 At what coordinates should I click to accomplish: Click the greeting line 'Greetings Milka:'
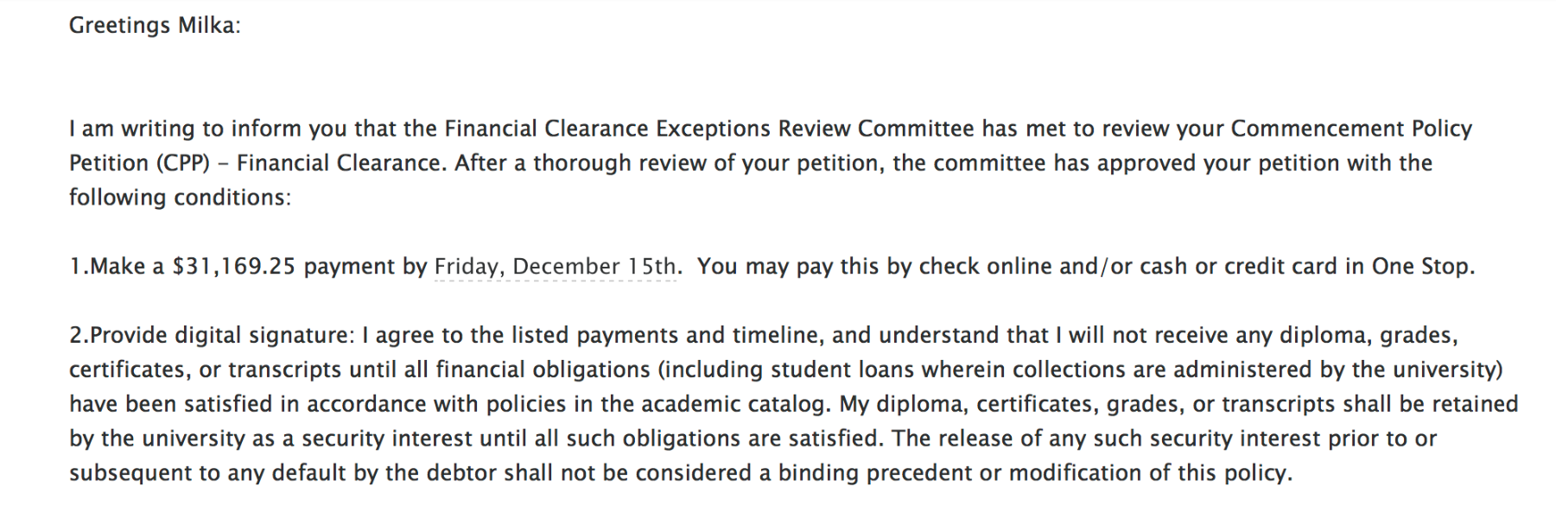155,25
